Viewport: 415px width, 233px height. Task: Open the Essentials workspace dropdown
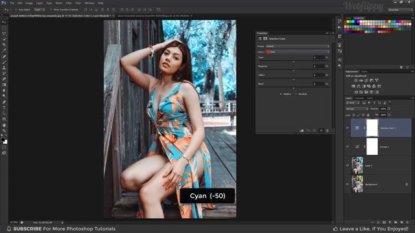tap(400, 10)
